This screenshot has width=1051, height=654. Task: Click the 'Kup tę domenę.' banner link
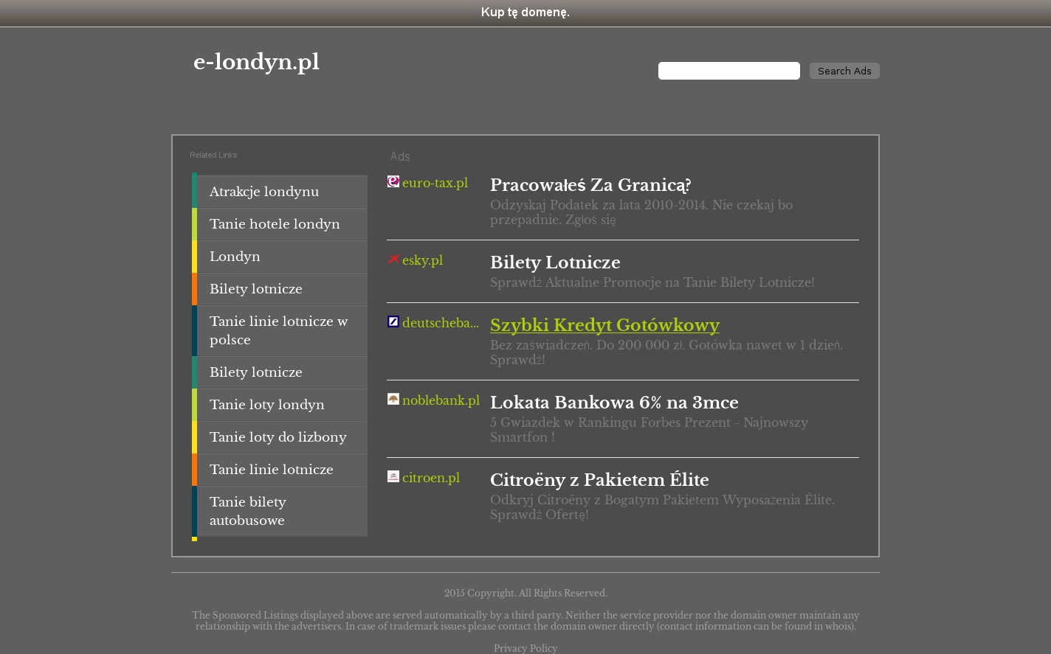(x=525, y=13)
